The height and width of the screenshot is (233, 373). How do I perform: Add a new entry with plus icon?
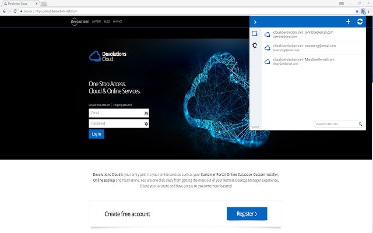348,22
